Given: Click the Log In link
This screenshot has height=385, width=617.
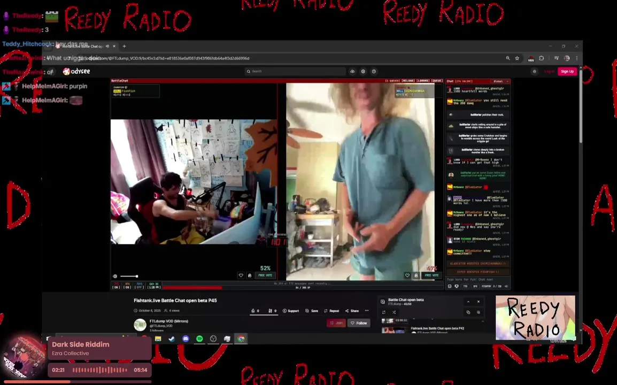Looking at the screenshot, I should (x=549, y=71).
